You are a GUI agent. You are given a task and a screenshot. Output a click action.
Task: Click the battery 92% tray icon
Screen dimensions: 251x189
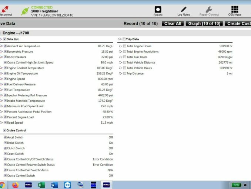pyautogui.click(x=237, y=185)
